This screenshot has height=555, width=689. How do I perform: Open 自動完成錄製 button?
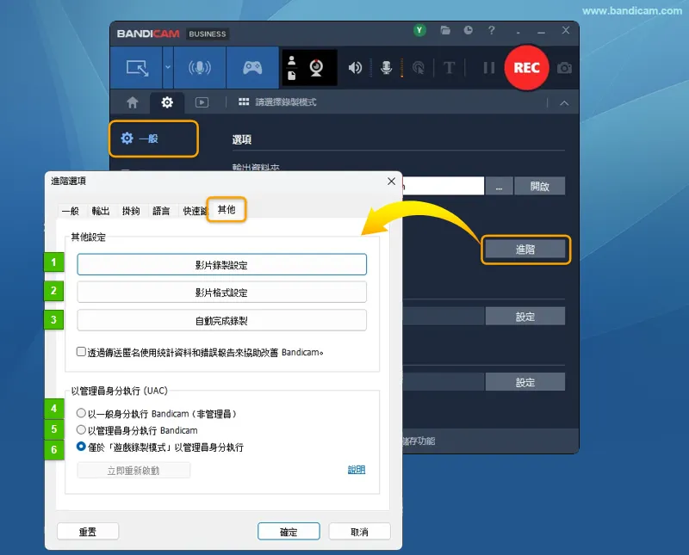[221, 321]
